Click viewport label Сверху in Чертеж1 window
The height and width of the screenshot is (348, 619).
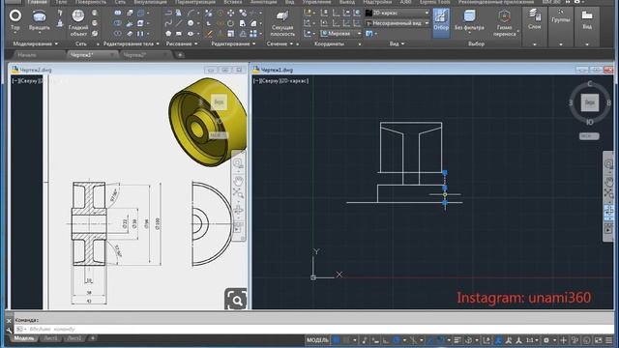(270, 81)
